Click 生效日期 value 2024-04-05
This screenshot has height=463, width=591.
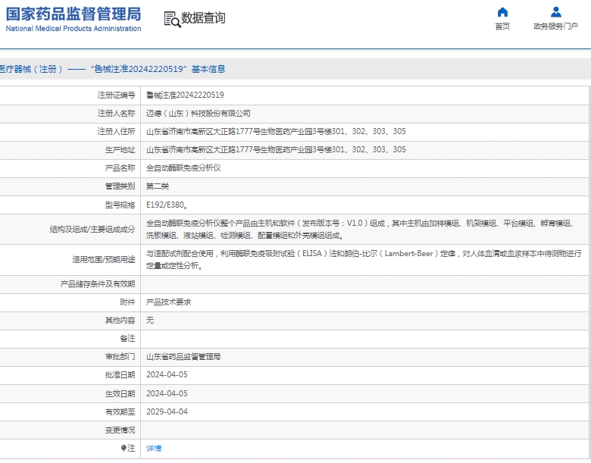click(167, 393)
